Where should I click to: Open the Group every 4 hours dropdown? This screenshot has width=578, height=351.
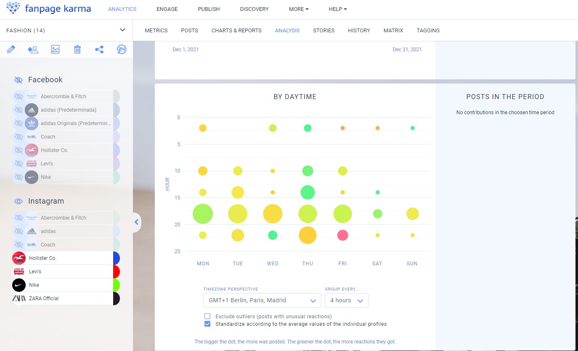click(347, 300)
